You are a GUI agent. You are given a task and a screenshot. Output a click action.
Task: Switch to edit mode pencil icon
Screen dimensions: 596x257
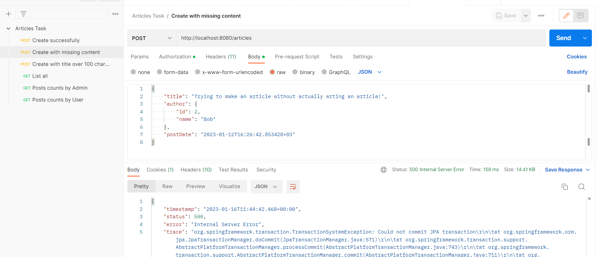(566, 16)
